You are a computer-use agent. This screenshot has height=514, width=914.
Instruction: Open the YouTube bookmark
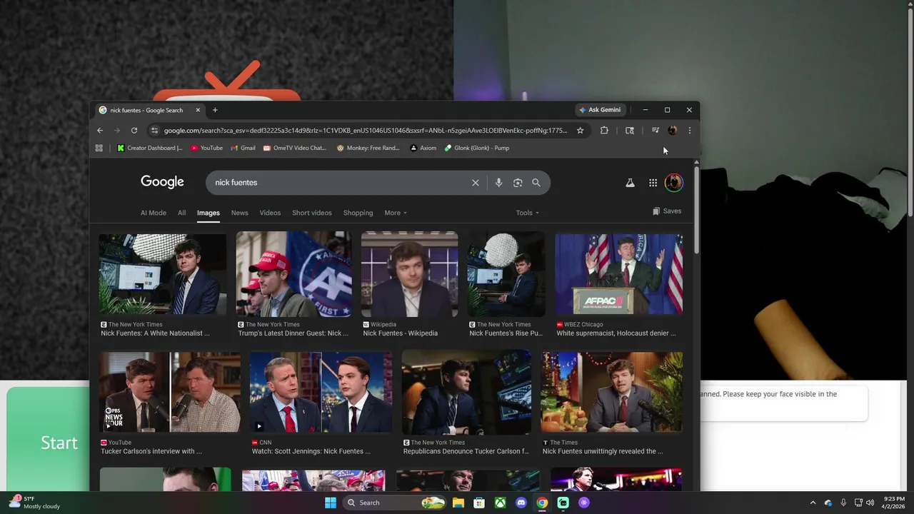pyautogui.click(x=206, y=148)
